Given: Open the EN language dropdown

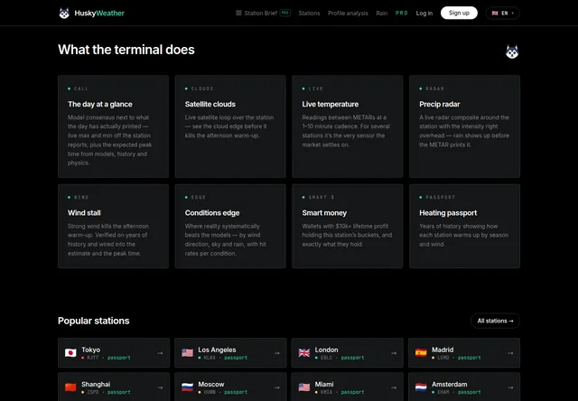Looking at the screenshot, I should tap(502, 14).
